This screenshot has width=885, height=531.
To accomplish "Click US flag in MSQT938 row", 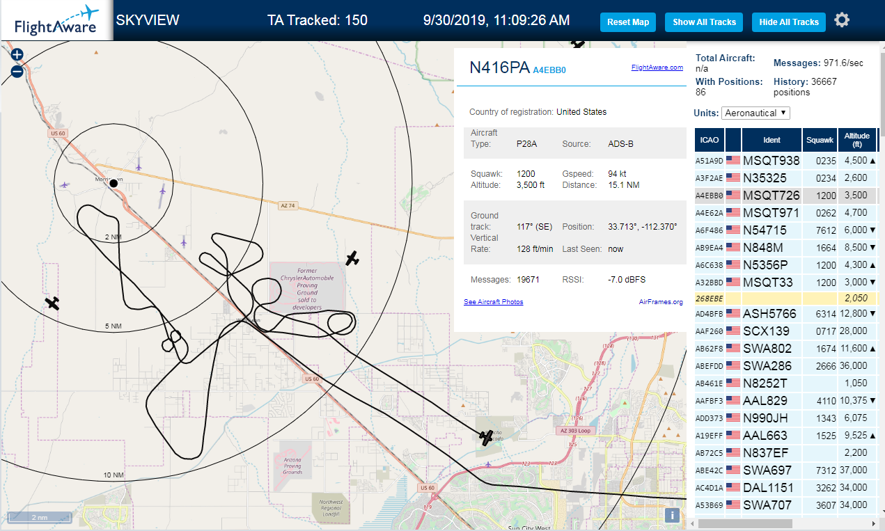I will [x=733, y=160].
